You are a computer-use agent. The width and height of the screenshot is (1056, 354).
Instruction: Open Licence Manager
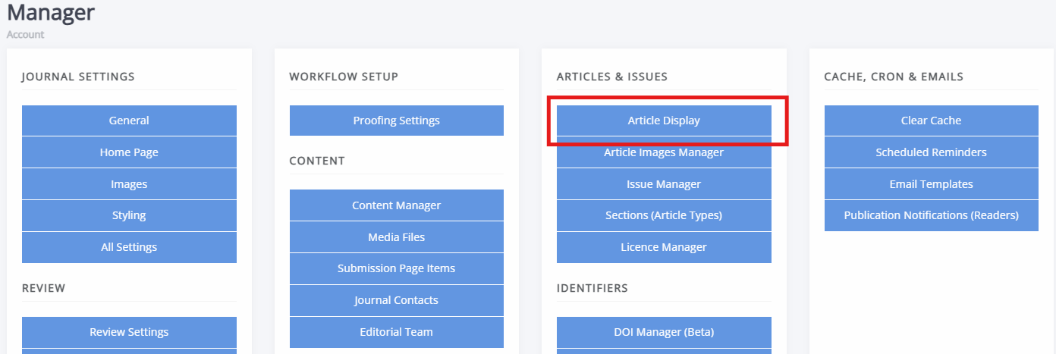tap(664, 247)
